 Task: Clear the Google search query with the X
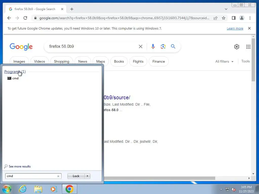(141, 46)
